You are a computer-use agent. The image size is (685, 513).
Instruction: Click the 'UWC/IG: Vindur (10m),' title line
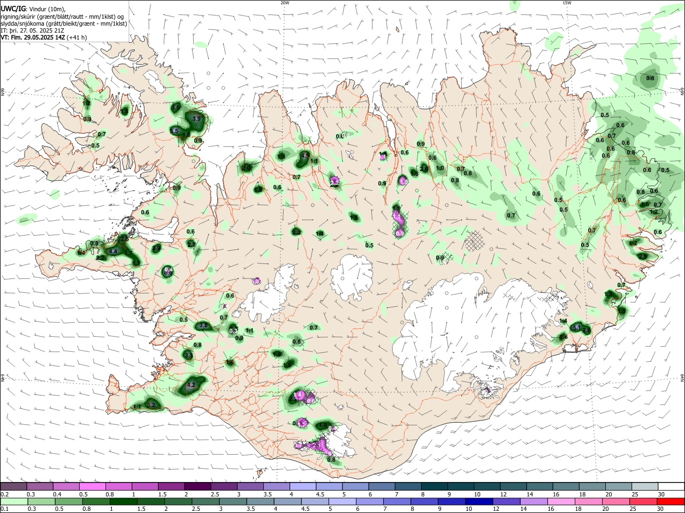click(x=33, y=9)
